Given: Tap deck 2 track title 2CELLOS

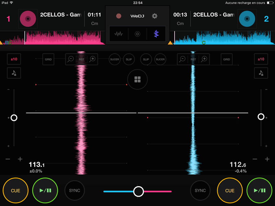Looking at the screenshot, I should 214,15.
